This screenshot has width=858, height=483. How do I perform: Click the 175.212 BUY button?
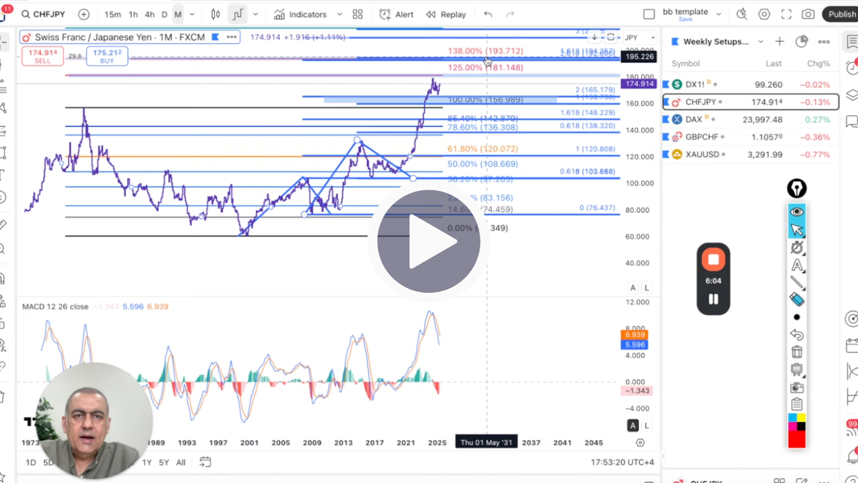(x=107, y=56)
